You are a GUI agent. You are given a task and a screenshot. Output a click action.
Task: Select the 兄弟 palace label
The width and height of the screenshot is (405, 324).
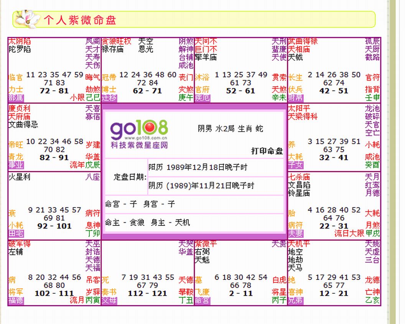[295, 301]
